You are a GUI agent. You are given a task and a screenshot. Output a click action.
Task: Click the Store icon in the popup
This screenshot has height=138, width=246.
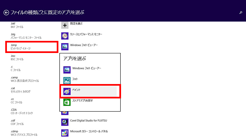coord(67,102)
